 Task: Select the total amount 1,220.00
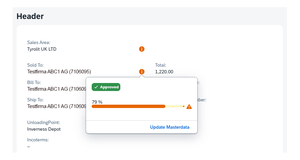click(x=164, y=71)
